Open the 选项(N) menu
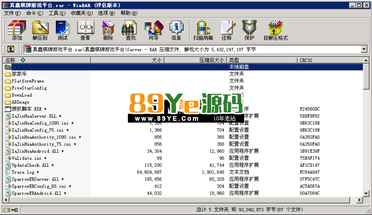 106,13
